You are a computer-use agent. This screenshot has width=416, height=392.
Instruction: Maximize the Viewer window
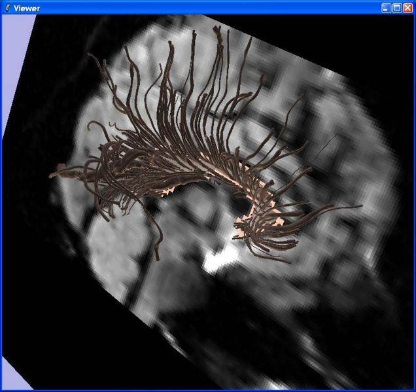click(396, 8)
